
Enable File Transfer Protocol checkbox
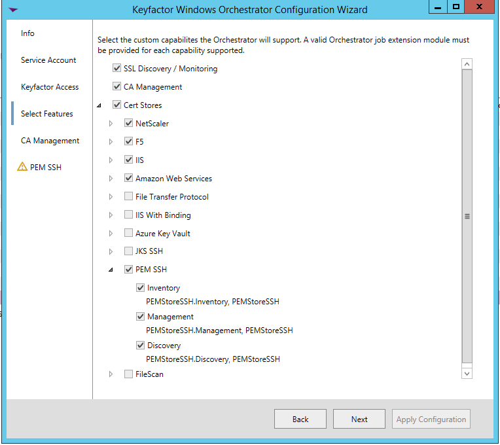(128, 196)
